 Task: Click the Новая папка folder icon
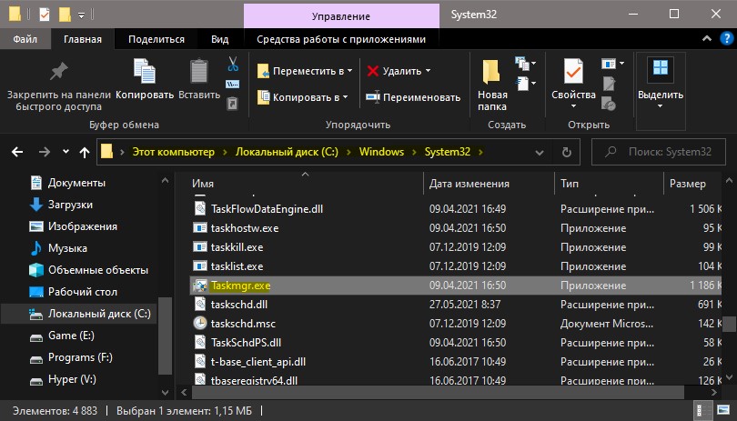[491, 72]
